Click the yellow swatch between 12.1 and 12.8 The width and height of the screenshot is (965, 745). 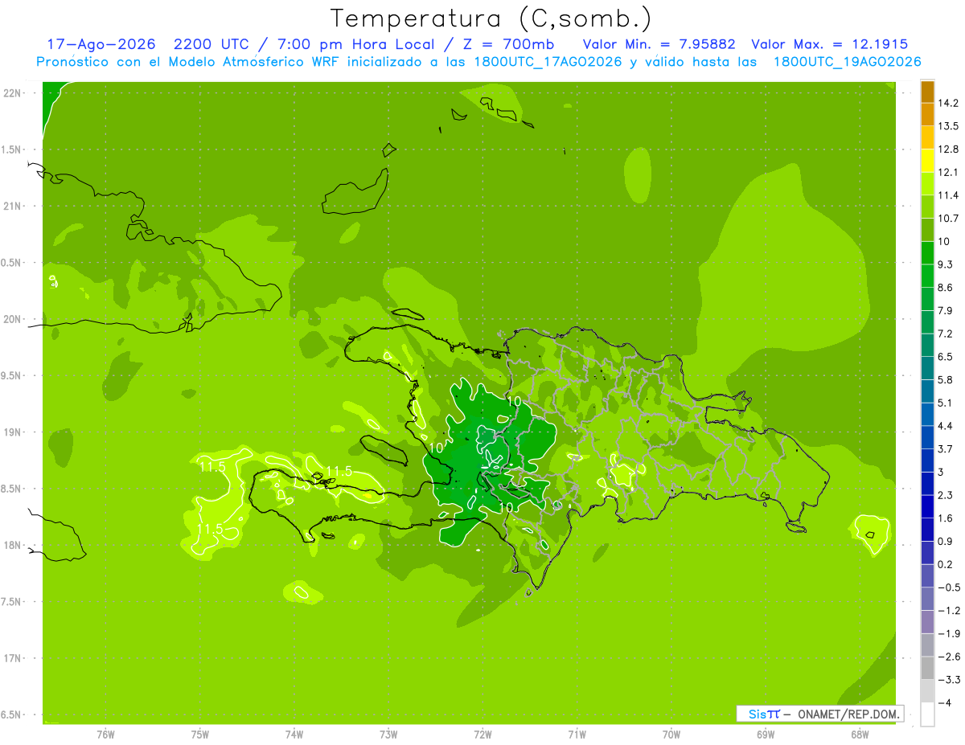(927, 161)
